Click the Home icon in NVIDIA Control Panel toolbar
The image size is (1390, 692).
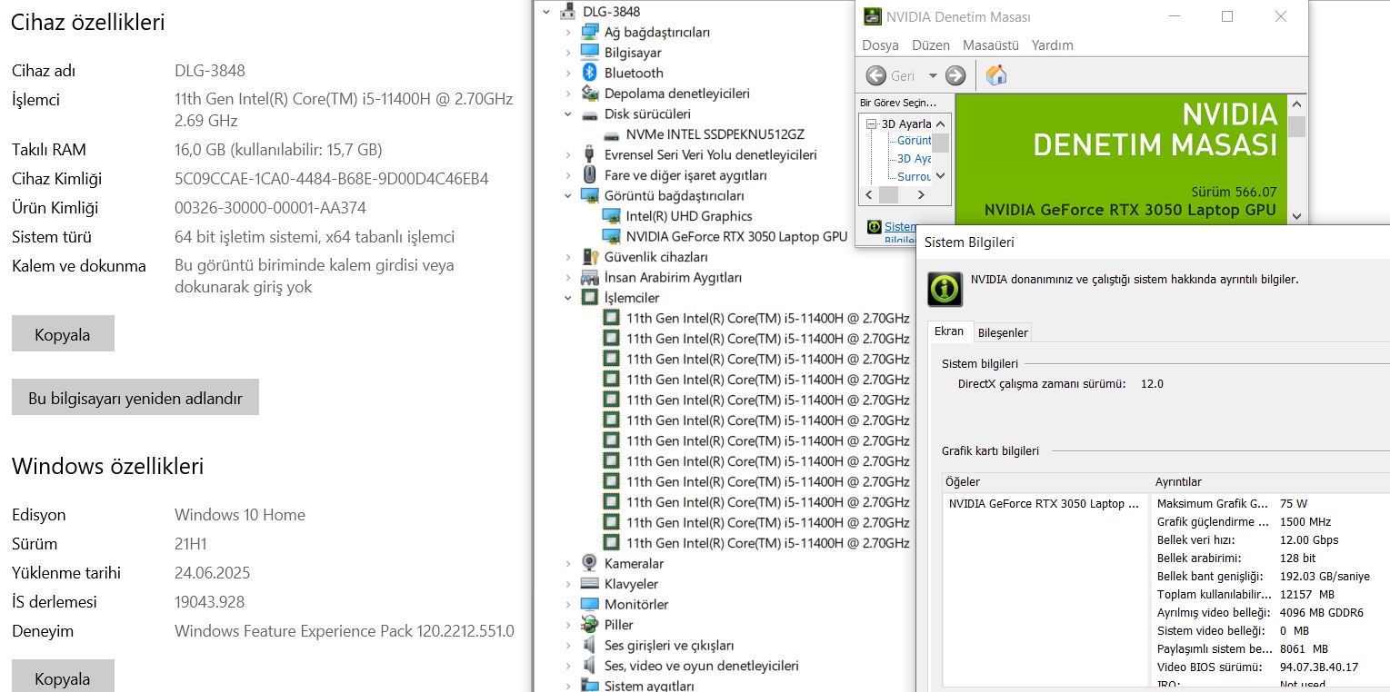coord(996,75)
